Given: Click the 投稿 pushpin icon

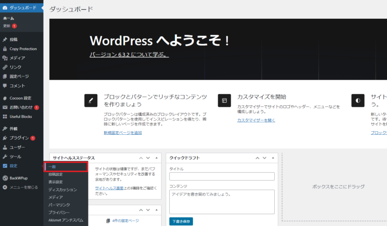Looking at the screenshot, I should (x=5, y=40).
